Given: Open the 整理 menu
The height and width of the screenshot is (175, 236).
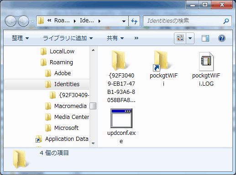Looking at the screenshot, I should pos(20,38).
